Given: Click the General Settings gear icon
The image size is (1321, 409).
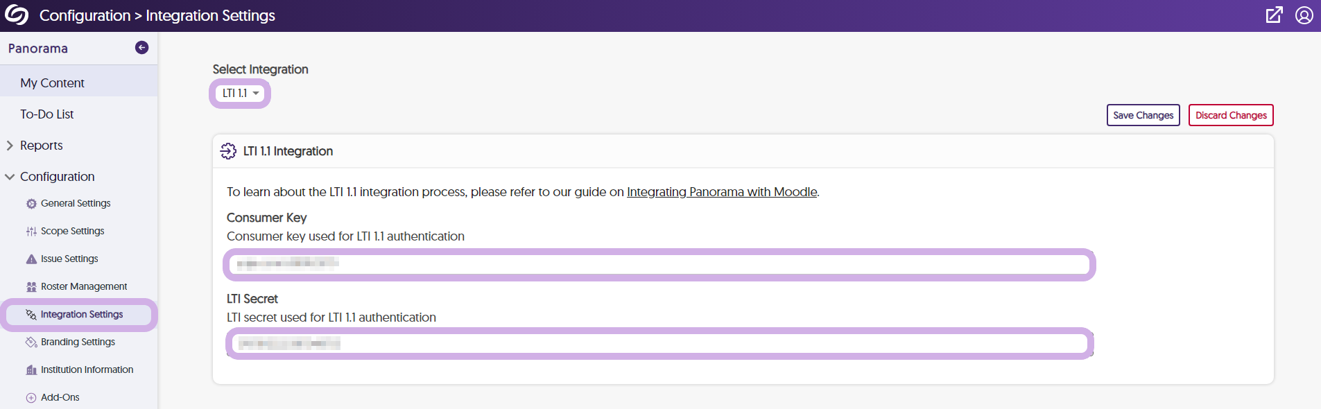Looking at the screenshot, I should click(31, 204).
